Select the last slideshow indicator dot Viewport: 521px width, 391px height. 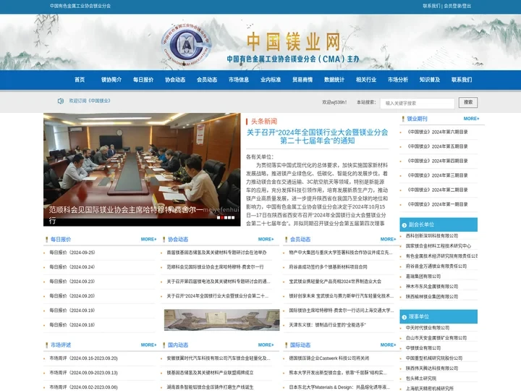(x=233, y=218)
